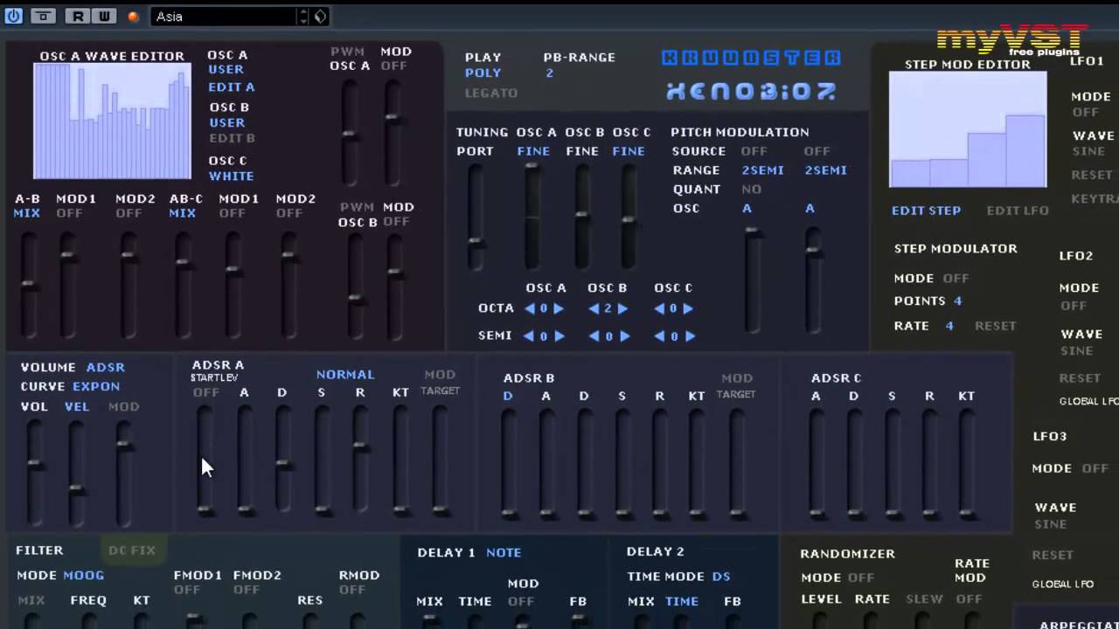The image size is (1119, 629).
Task: Lower OSC C semitone with left arrow
Action: coord(660,336)
